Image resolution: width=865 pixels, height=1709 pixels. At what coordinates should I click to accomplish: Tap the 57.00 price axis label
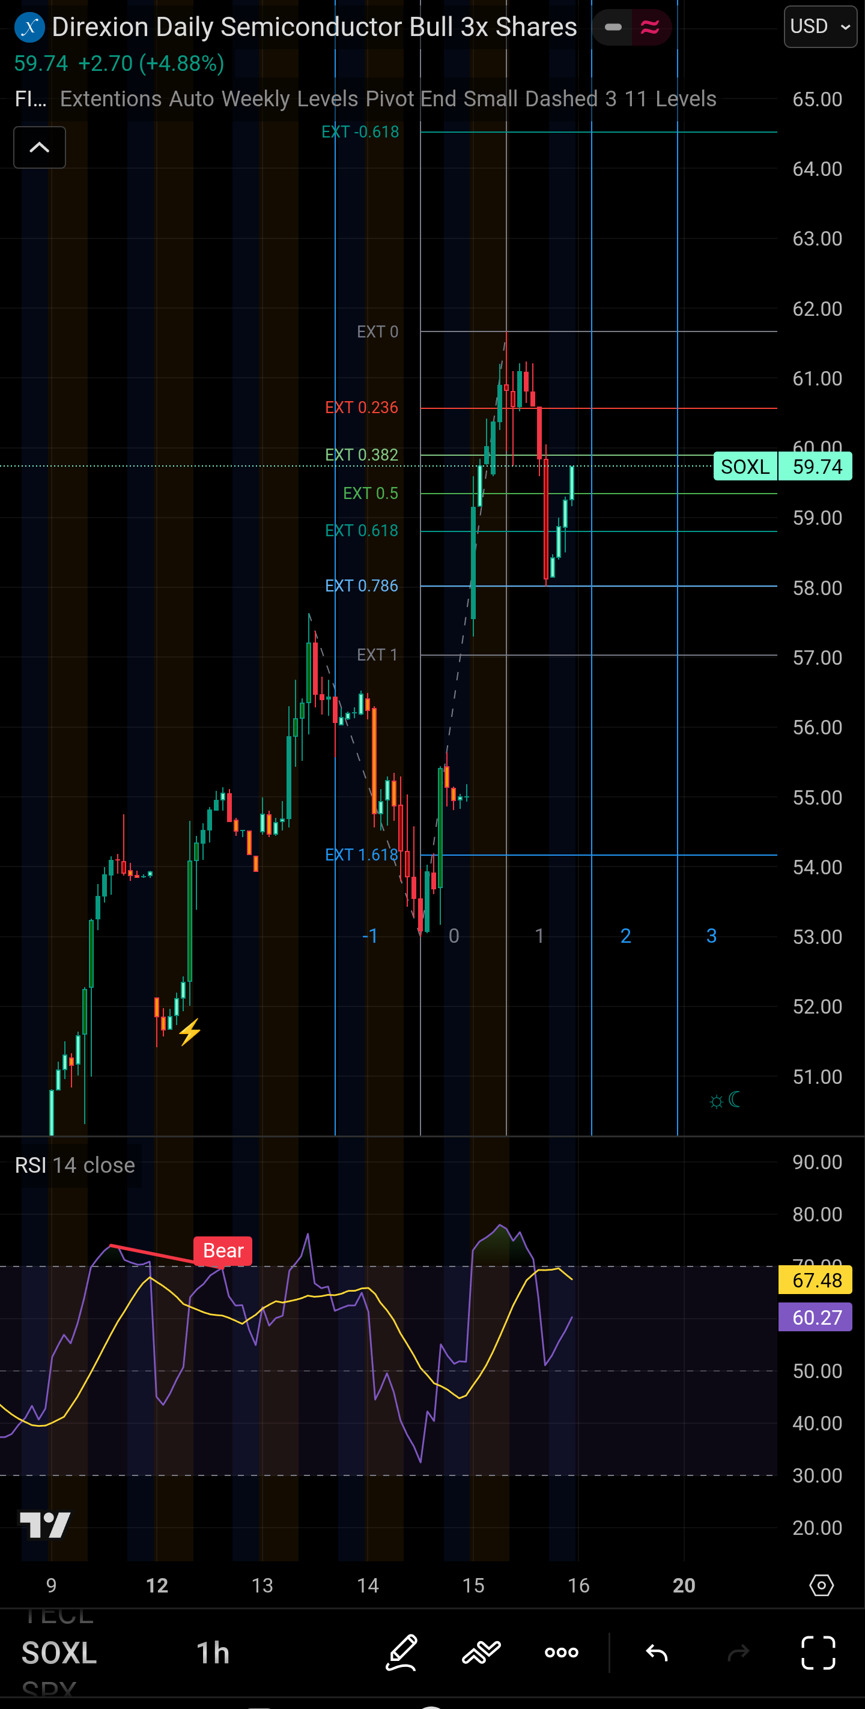click(817, 658)
